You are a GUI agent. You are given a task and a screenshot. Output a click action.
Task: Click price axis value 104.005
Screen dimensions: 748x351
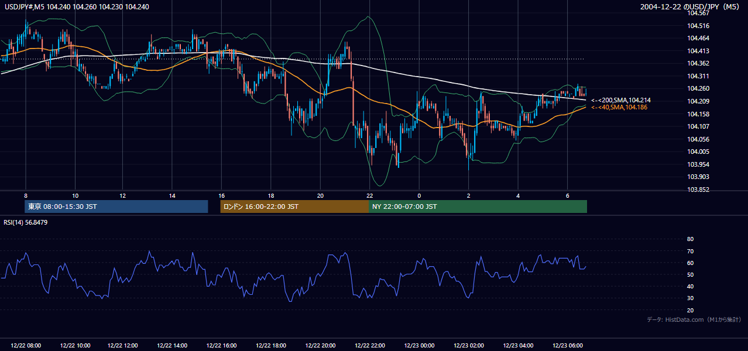(699, 152)
